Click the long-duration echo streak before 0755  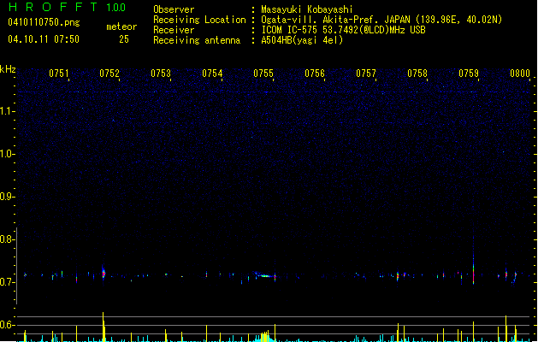(264, 275)
